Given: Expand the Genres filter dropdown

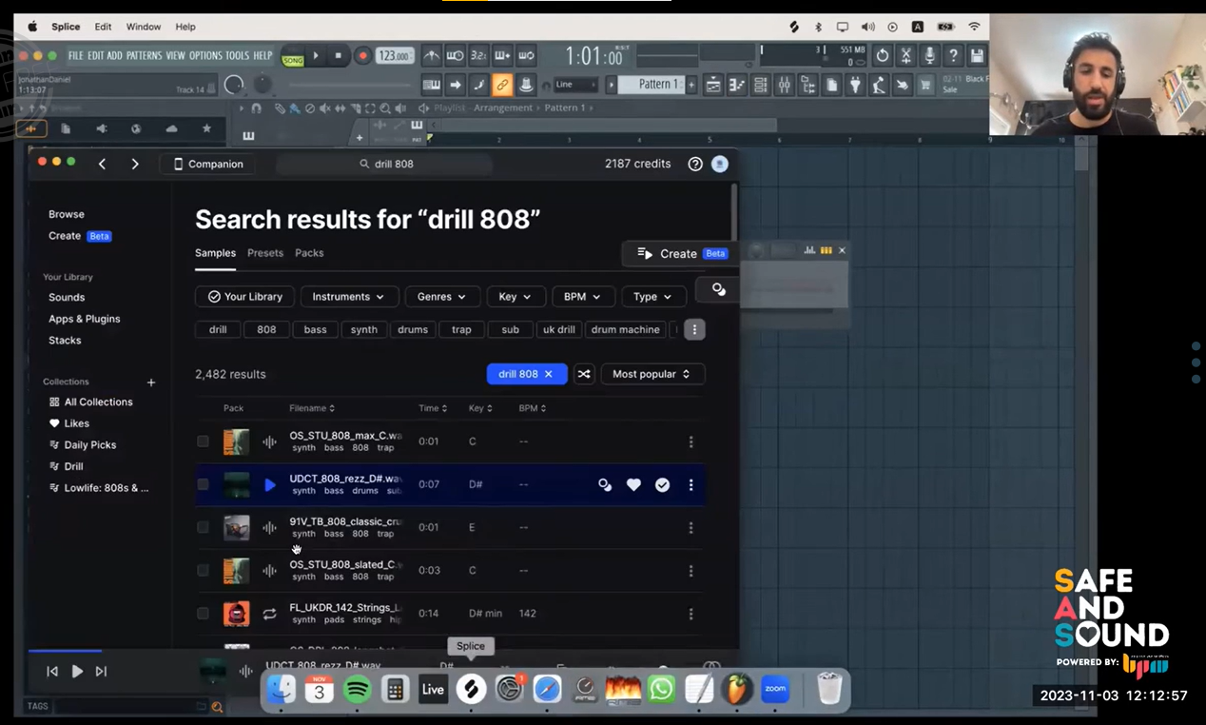Looking at the screenshot, I should point(442,297).
